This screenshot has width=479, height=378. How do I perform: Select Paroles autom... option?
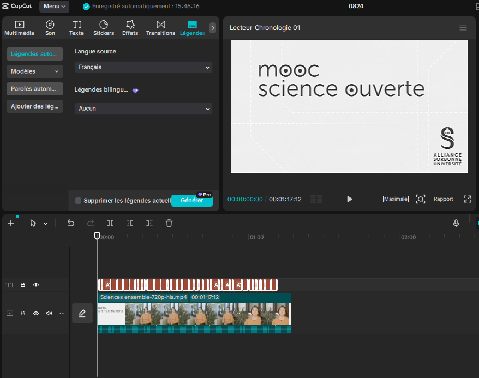coord(35,89)
